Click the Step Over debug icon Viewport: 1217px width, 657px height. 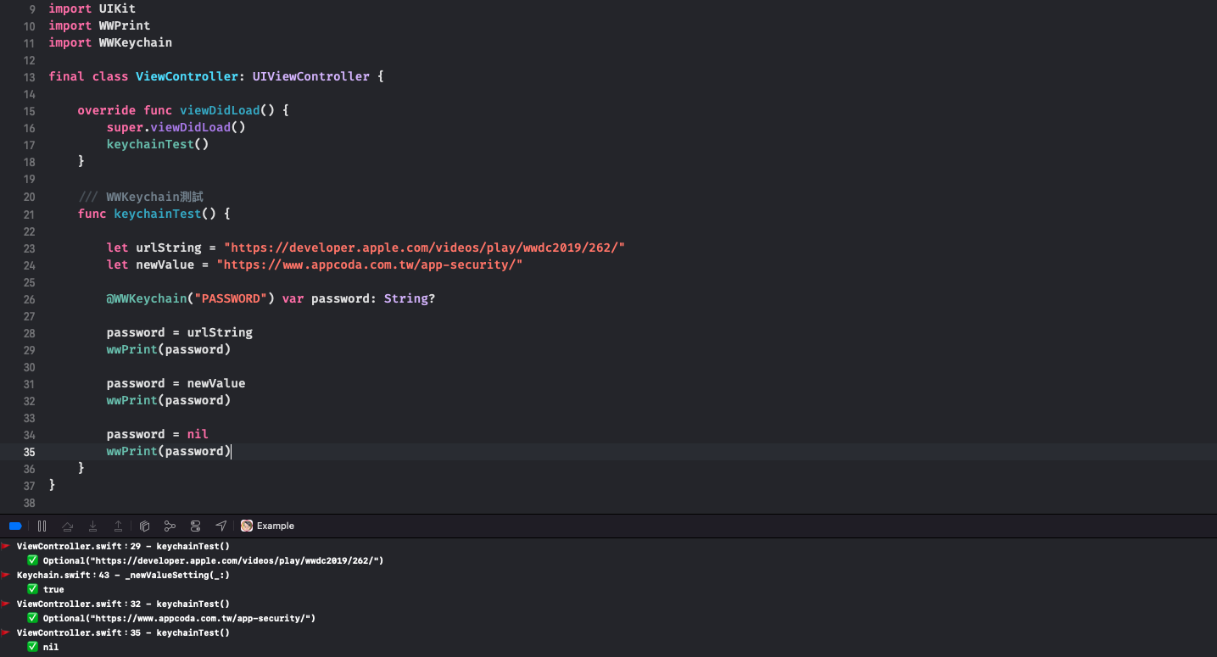click(68, 526)
